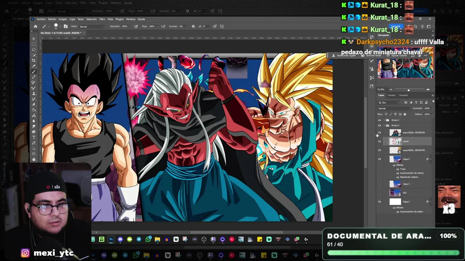Click the Navegador preview thumbnail

(405, 62)
